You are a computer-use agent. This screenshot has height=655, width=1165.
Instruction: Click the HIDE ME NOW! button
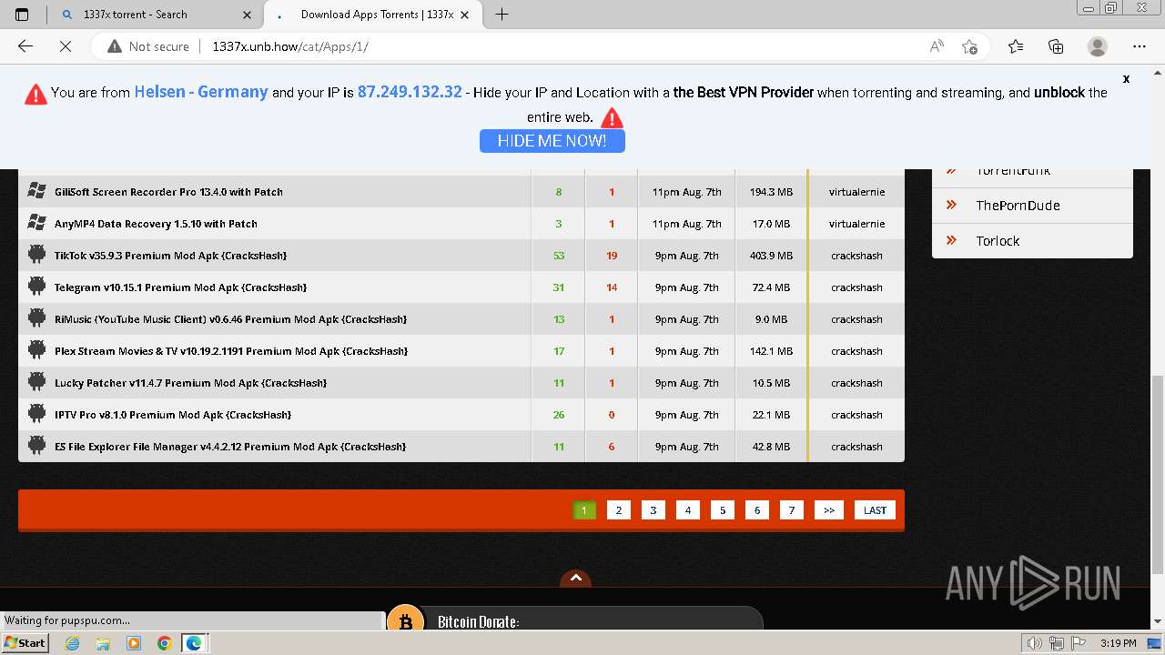pyautogui.click(x=552, y=141)
